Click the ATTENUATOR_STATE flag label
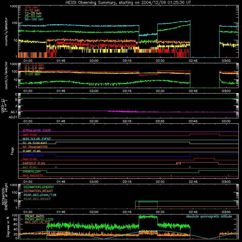Screen dimensions: 242x242 37,131
